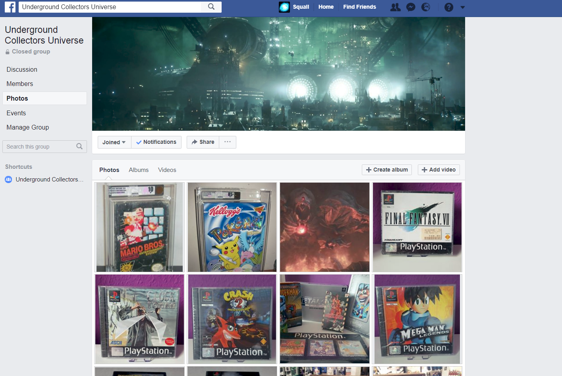Open the Super Mario Bros graded cartridge photo
The image size is (562, 376).
(139, 227)
